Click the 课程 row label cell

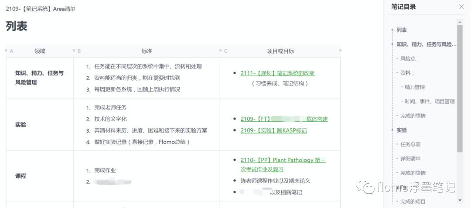click(x=40, y=176)
